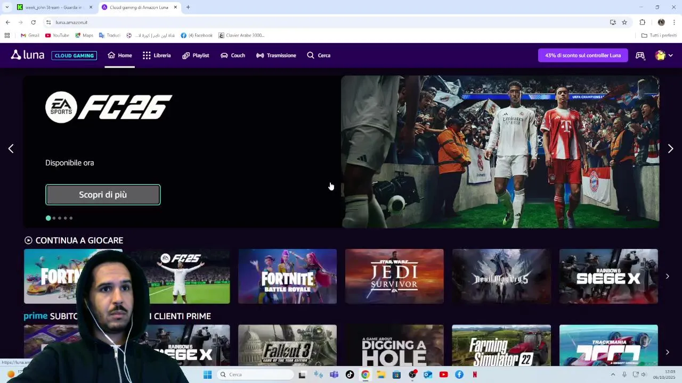Open Star Wars Jedi Survivor tile
The image size is (682, 383).
click(x=394, y=276)
